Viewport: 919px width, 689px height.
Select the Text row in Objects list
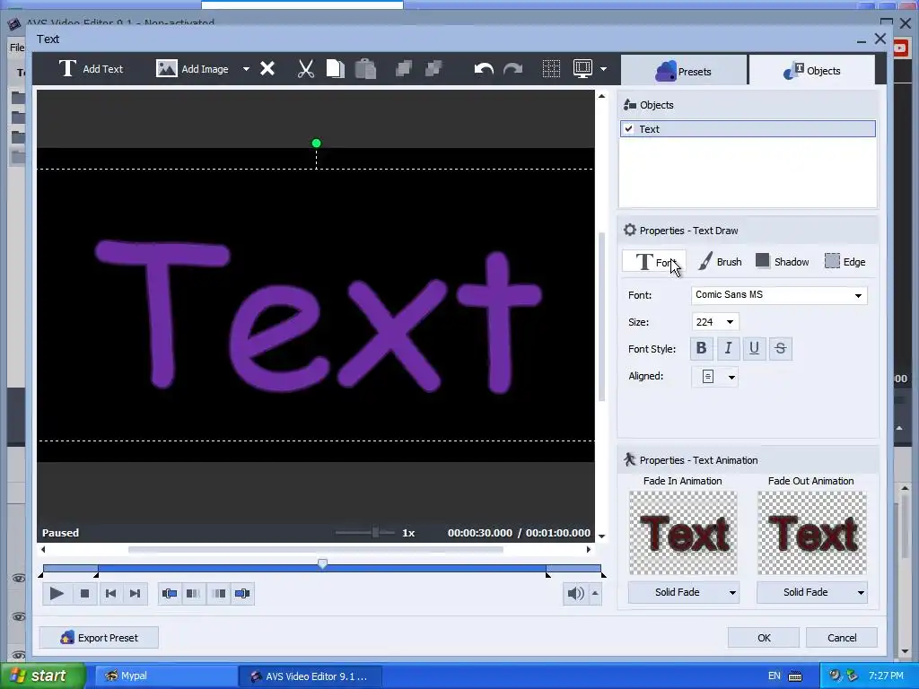(748, 129)
